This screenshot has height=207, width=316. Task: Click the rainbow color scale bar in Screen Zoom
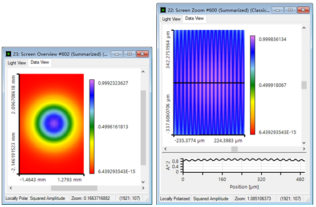pyautogui.click(x=253, y=85)
